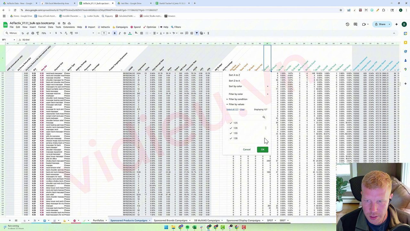Click the functions sigma icon
The width and height of the screenshot is (410, 231).
[x=208, y=33]
